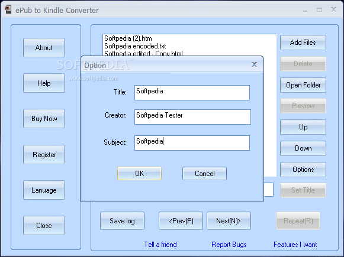Move file Up in list

pyautogui.click(x=303, y=127)
